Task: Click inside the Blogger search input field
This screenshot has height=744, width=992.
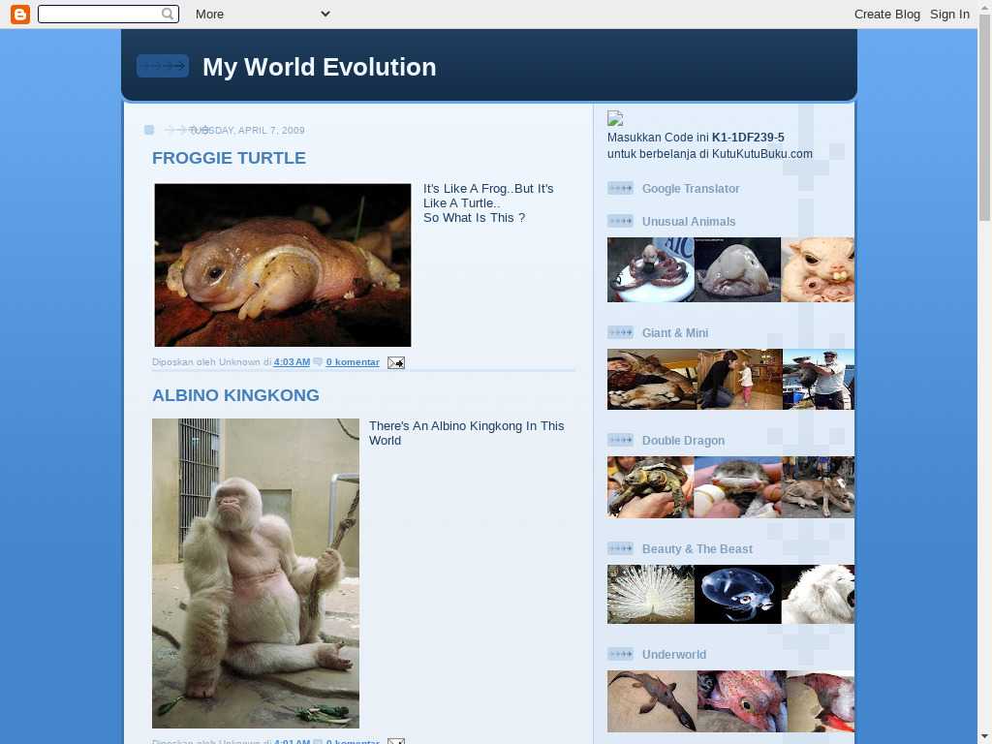Action: [x=99, y=14]
